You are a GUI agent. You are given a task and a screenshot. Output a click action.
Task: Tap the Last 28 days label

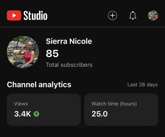pos(142,85)
